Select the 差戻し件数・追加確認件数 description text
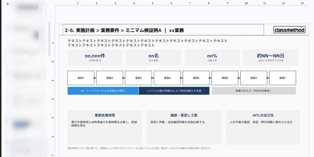This screenshot has height=157, width=314. (178, 122)
